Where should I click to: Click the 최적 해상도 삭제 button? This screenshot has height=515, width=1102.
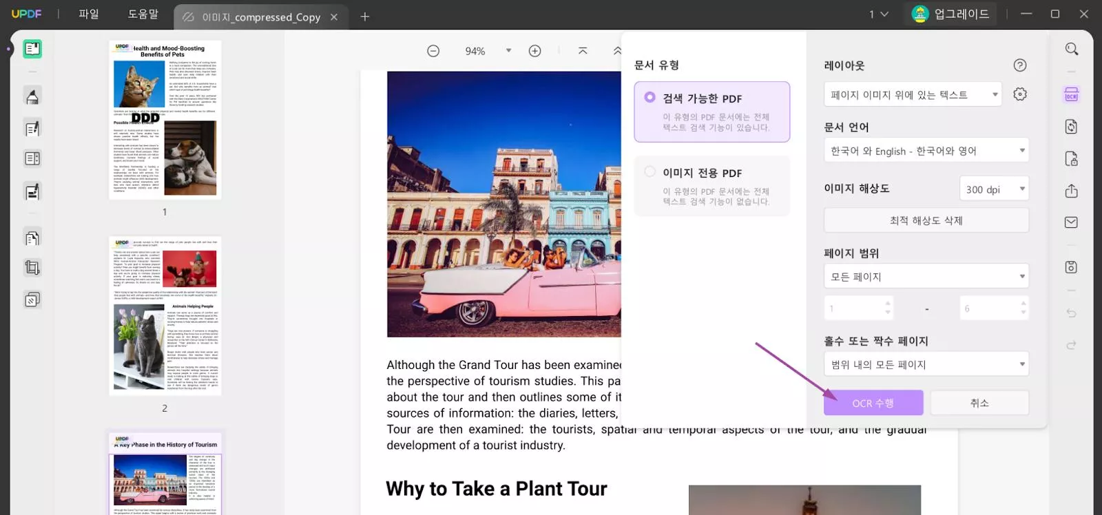coord(926,220)
